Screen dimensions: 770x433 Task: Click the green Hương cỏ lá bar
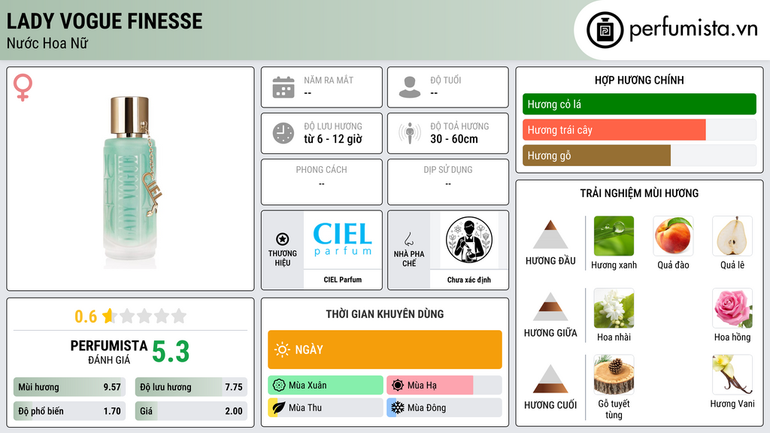click(x=639, y=104)
